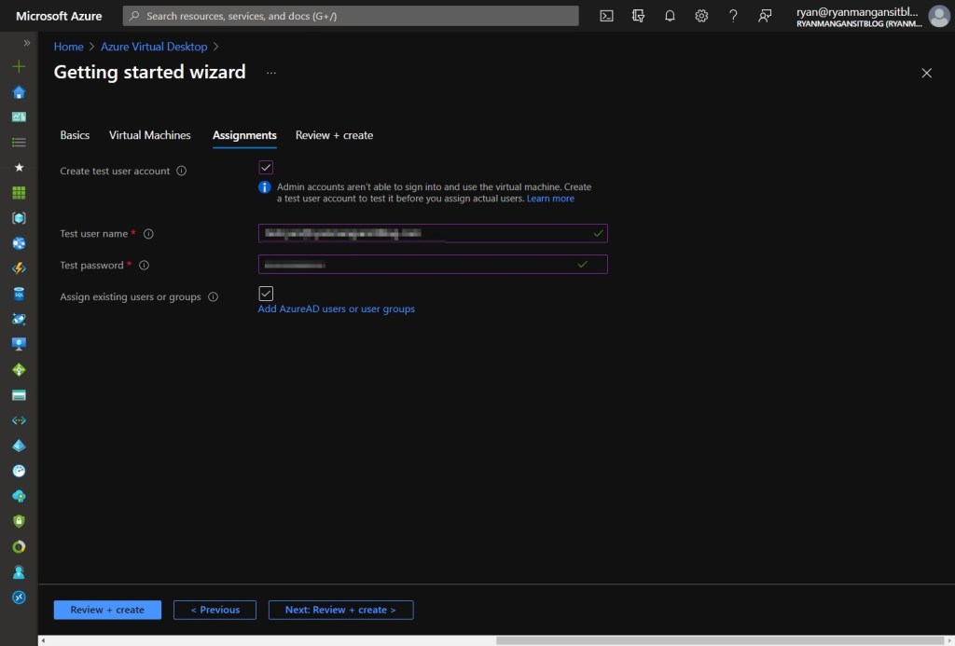This screenshot has width=955, height=646.
Task: Show info tooltip for Assign existing users or groups
Action: click(x=214, y=297)
